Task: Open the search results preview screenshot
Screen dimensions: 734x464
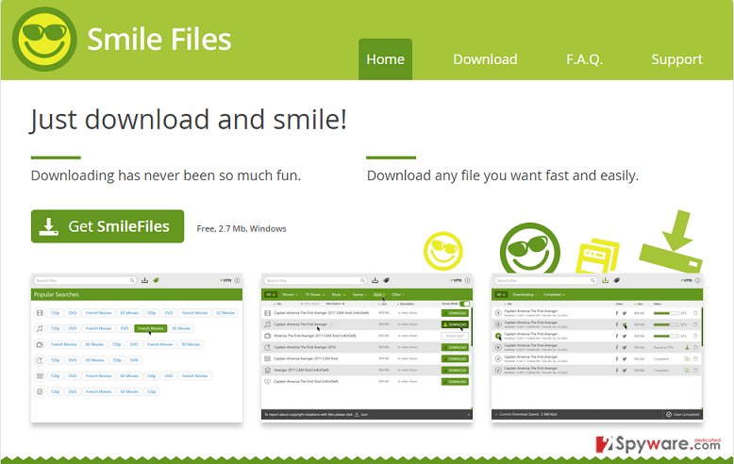Action: 367,347
